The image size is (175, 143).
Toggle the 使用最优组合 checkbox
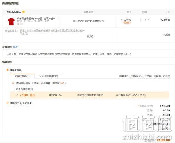tap(13, 83)
